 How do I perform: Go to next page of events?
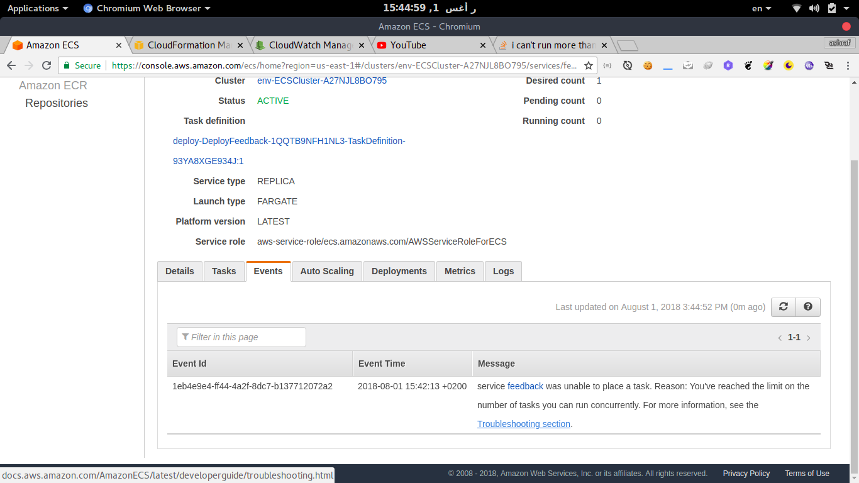point(809,338)
